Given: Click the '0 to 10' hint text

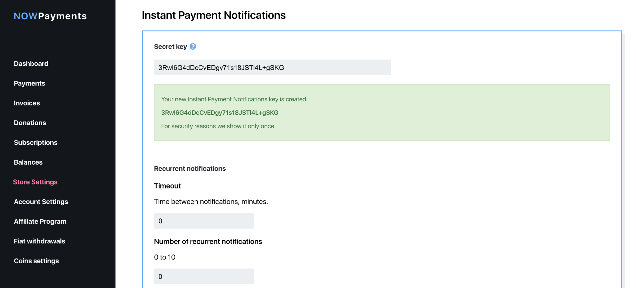Looking at the screenshot, I should [x=165, y=257].
